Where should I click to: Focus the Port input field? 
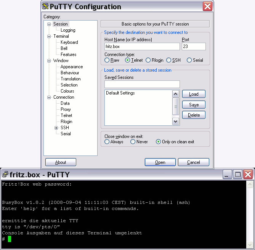click(194, 46)
